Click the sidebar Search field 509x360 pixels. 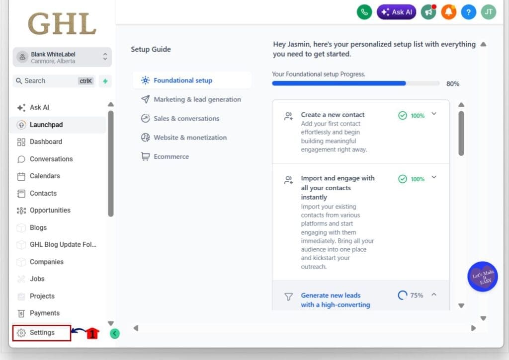[x=54, y=81]
